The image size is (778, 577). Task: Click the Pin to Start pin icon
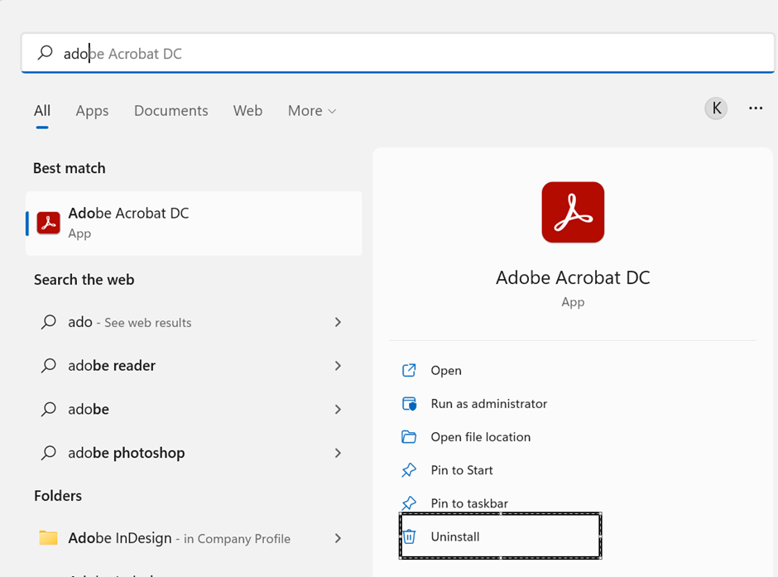[409, 470]
